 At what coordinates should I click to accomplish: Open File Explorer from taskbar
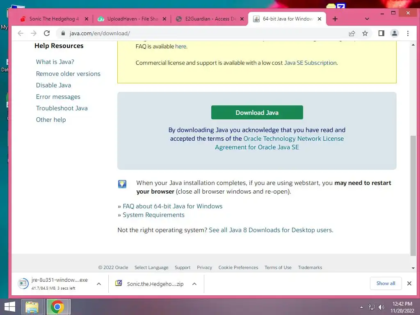click(x=32, y=307)
